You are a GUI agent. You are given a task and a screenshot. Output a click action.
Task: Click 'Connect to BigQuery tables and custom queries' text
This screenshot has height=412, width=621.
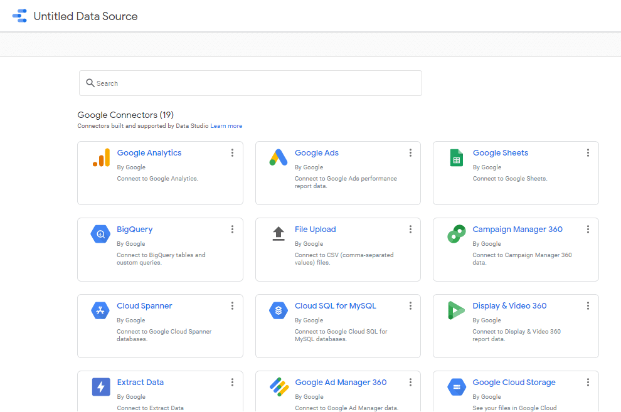[x=161, y=259]
